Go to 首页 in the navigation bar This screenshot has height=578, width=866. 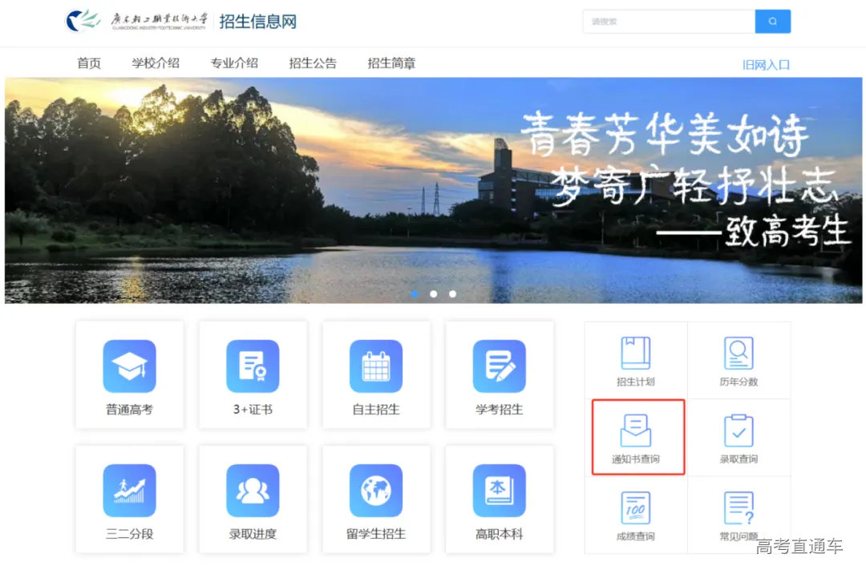(x=89, y=63)
